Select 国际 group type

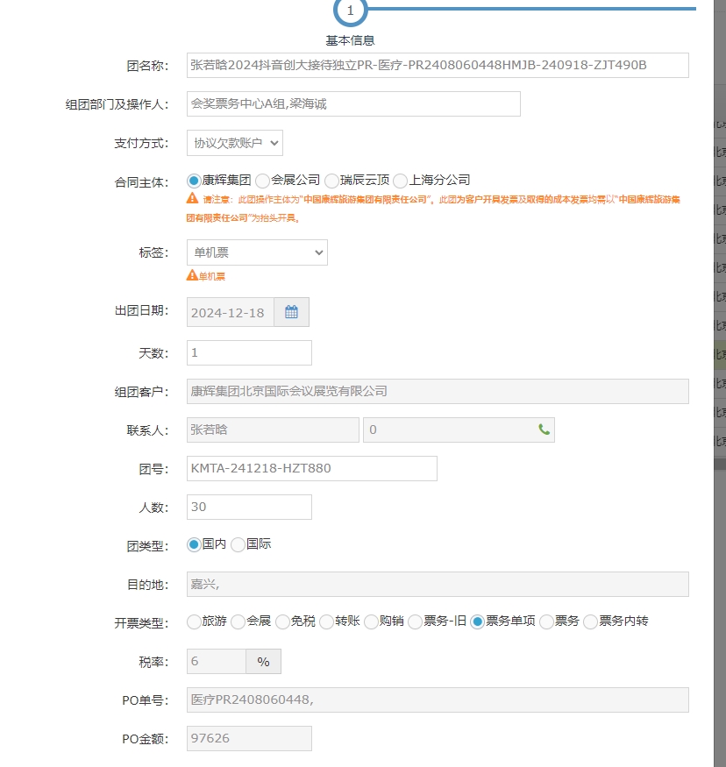[x=238, y=544]
